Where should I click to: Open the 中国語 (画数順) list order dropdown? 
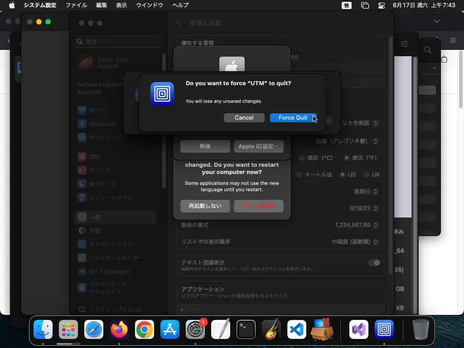[355, 242]
